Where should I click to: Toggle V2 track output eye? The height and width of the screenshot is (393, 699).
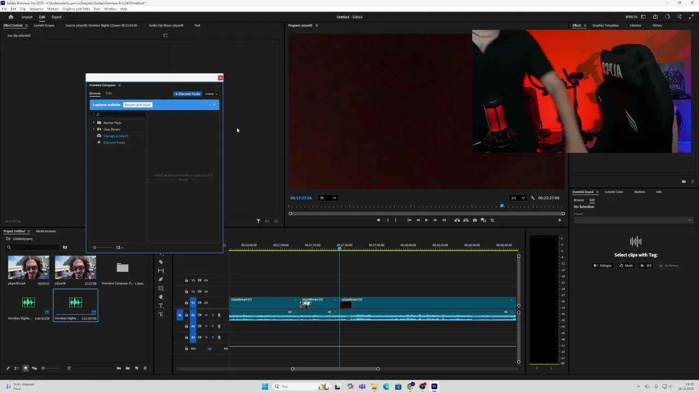pos(206,291)
